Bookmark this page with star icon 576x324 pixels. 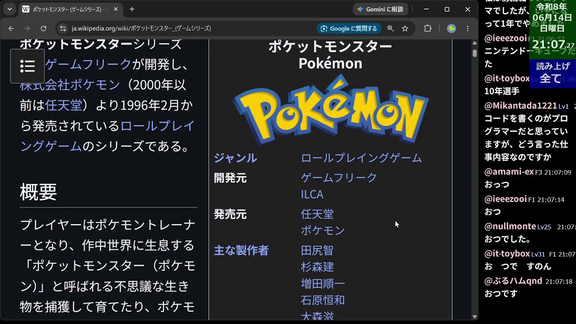point(405,28)
